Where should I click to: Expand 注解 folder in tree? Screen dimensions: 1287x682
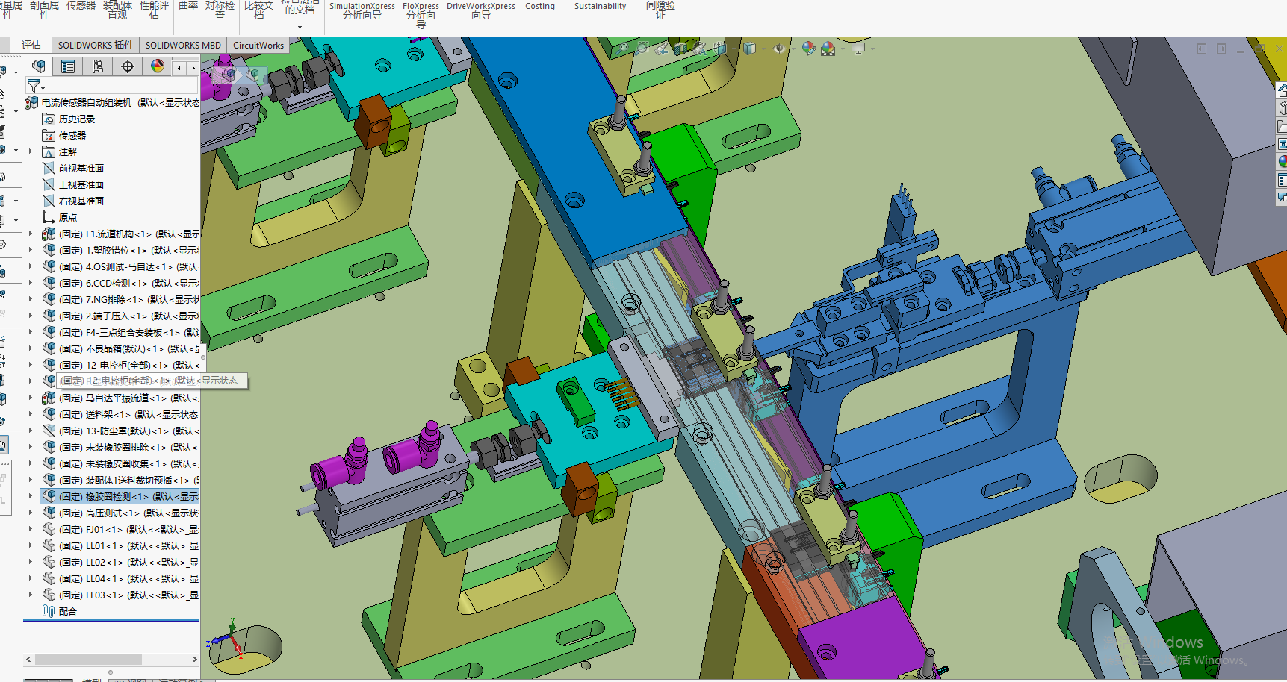[x=31, y=152]
